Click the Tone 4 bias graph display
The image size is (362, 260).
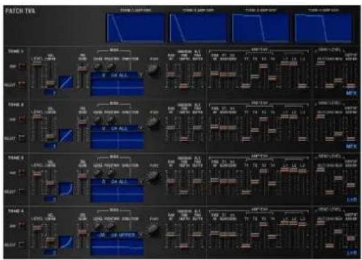click(117, 247)
